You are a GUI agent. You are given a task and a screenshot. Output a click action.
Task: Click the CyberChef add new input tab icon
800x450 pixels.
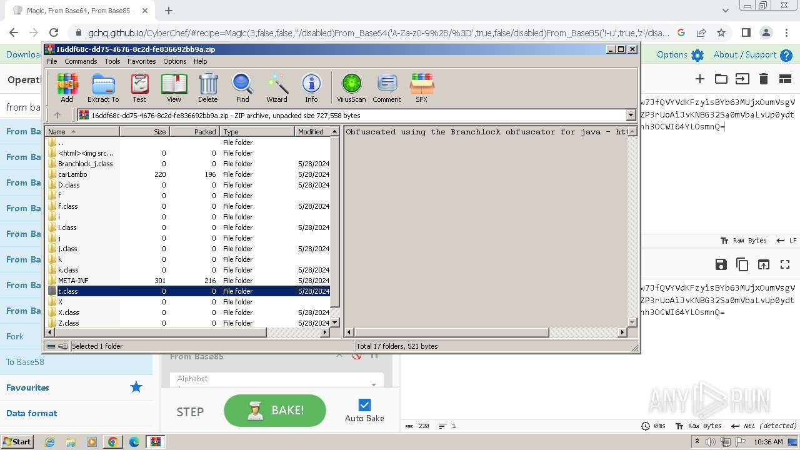point(700,79)
